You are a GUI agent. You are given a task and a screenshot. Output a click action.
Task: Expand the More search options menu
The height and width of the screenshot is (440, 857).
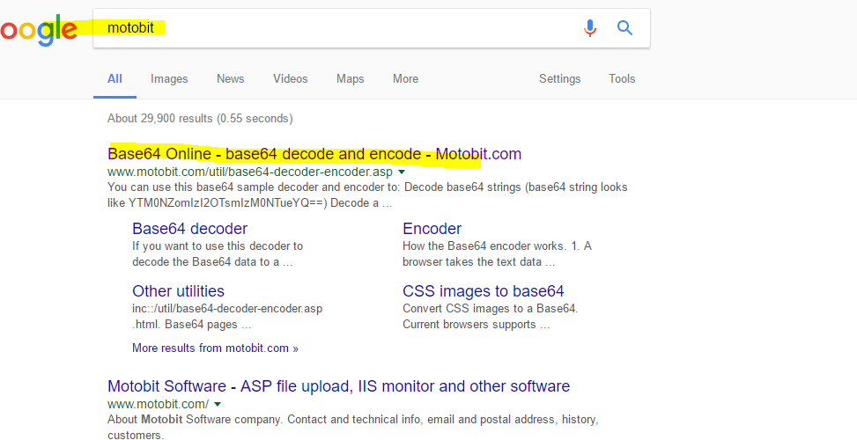tap(405, 78)
